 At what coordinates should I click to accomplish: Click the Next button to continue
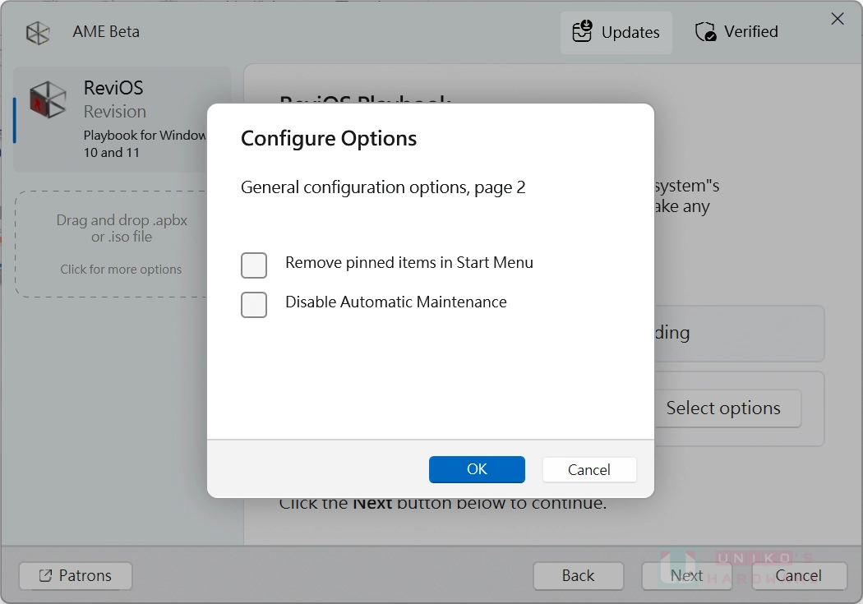pyautogui.click(x=687, y=576)
